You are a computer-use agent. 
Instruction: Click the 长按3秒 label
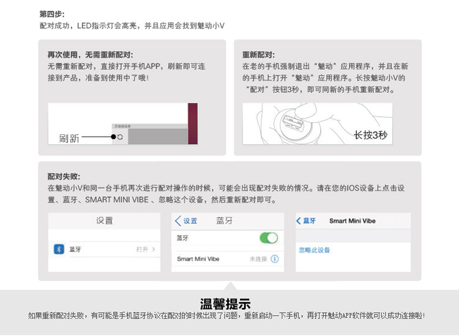pos(370,136)
